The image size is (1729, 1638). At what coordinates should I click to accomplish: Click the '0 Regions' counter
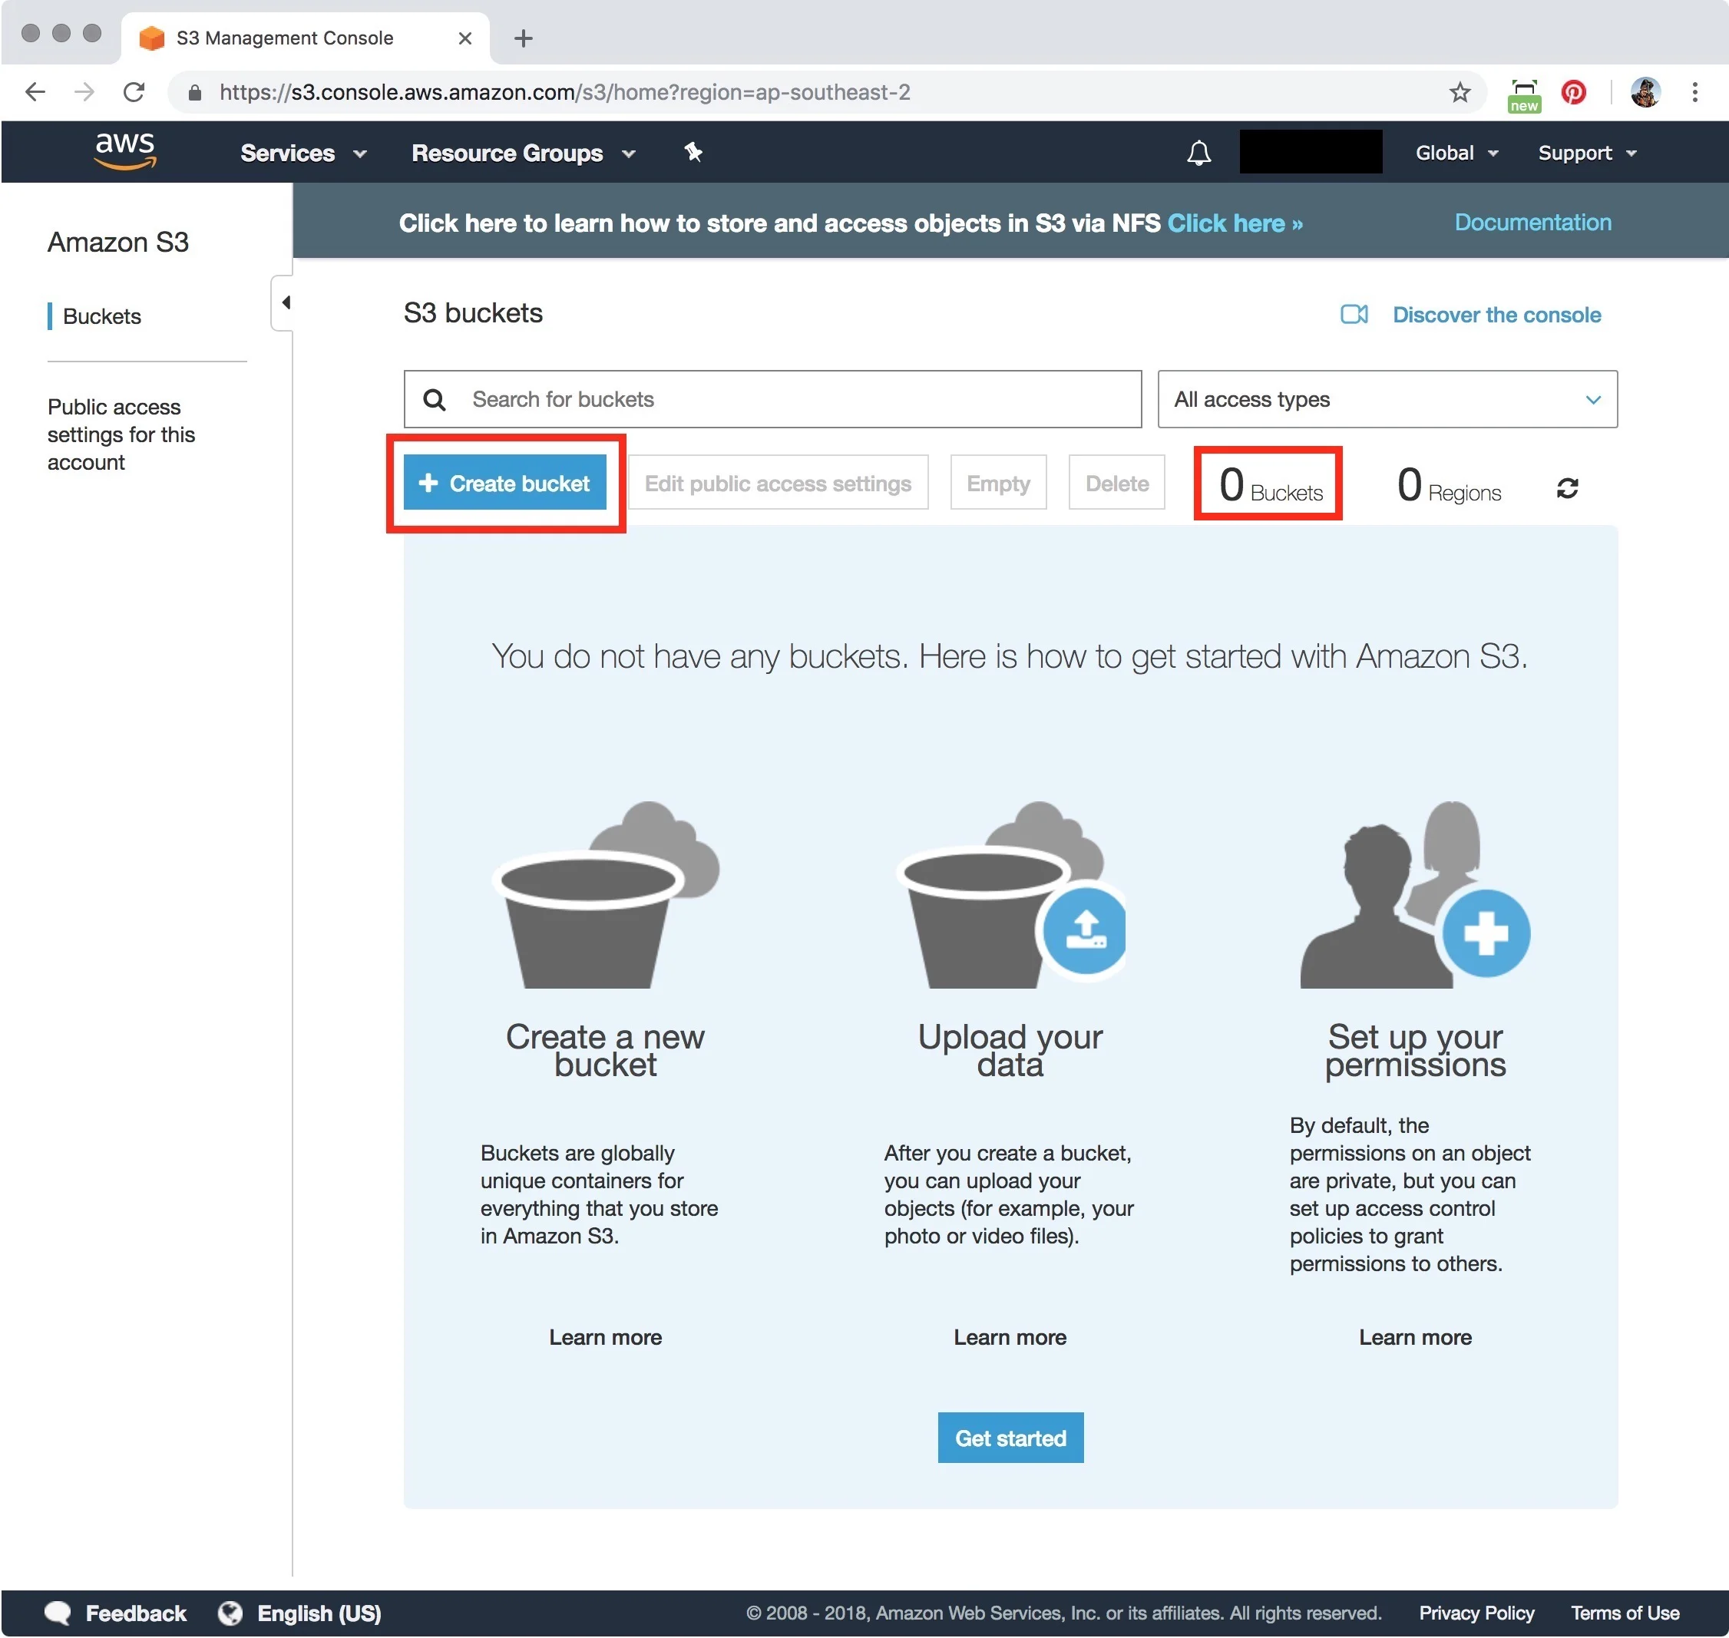tap(1448, 485)
